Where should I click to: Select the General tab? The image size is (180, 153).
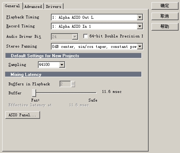click(x=12, y=6)
